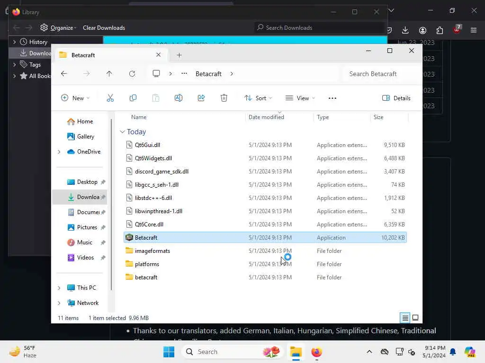Open the New dropdown in Explorer
This screenshot has height=363, width=485.
75,98
